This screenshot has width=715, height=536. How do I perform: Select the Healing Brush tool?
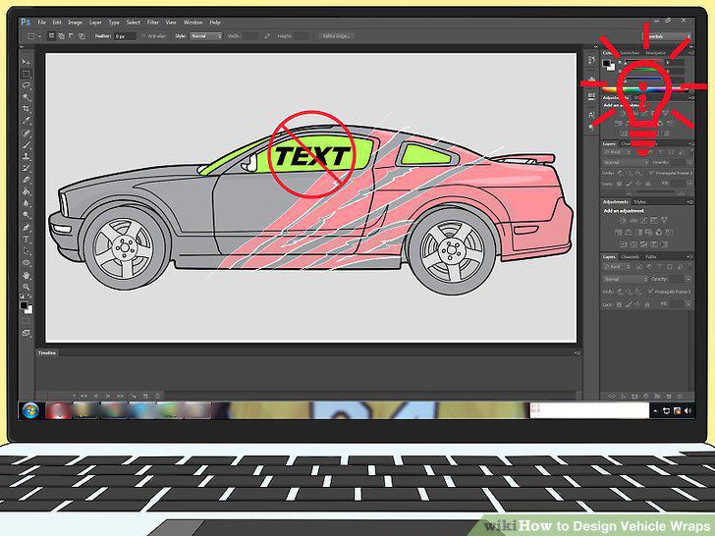tap(27, 134)
